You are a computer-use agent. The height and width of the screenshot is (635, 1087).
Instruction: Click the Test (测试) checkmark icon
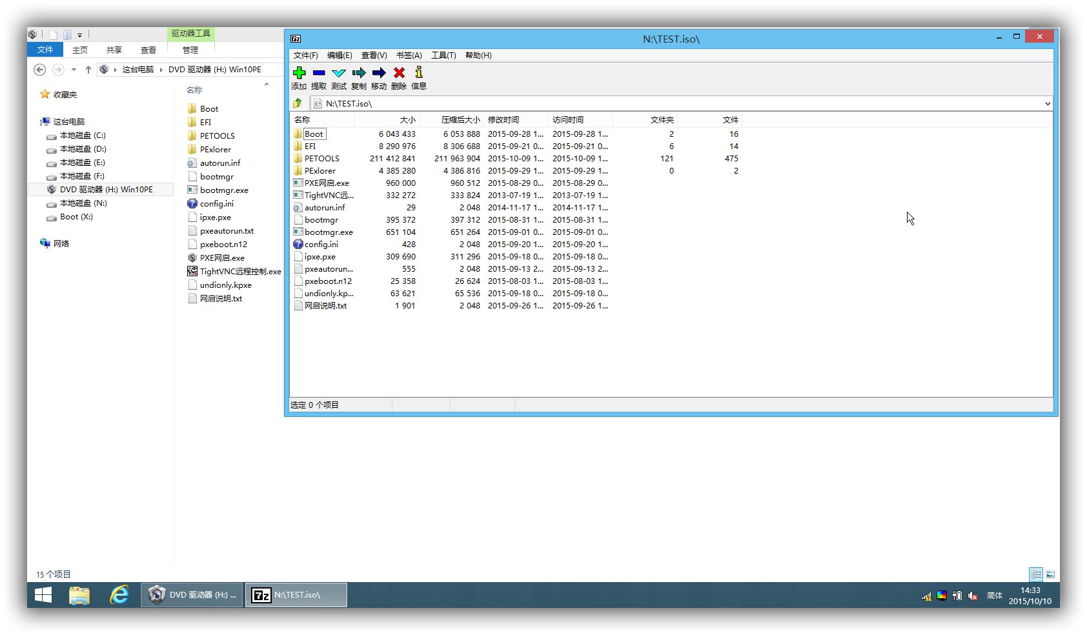coord(339,73)
